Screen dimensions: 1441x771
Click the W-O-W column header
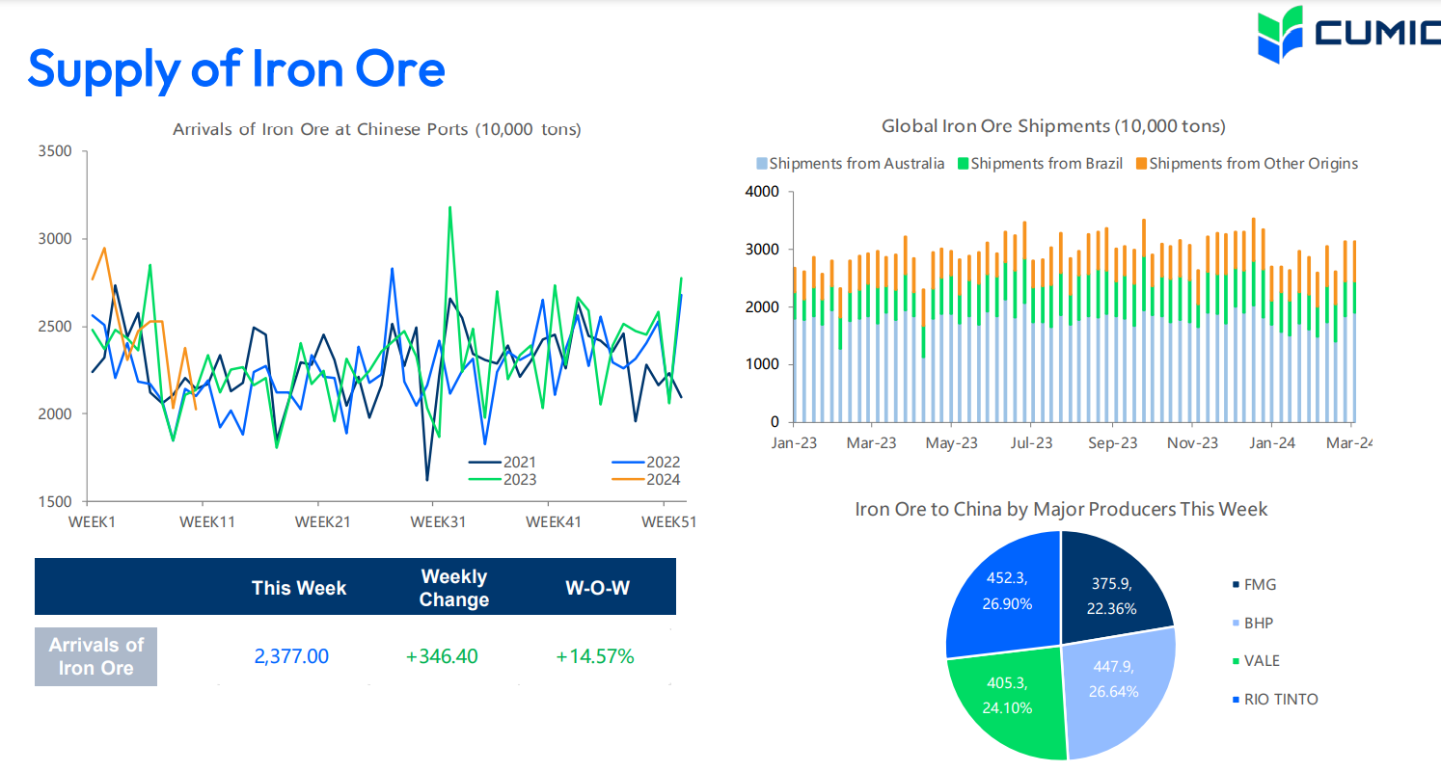(x=597, y=588)
